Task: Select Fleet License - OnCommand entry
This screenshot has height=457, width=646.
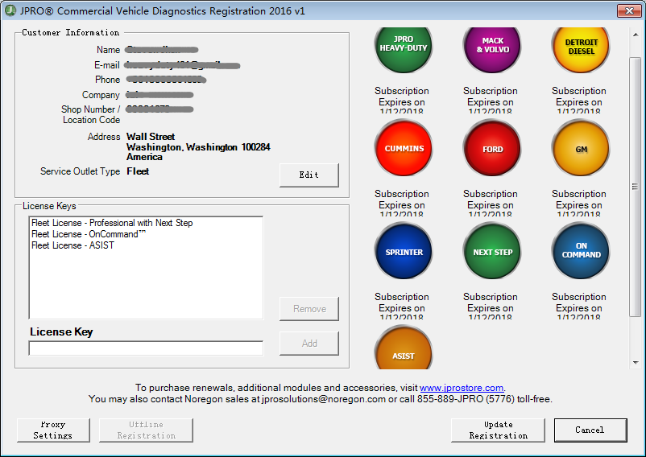Action: coord(89,234)
